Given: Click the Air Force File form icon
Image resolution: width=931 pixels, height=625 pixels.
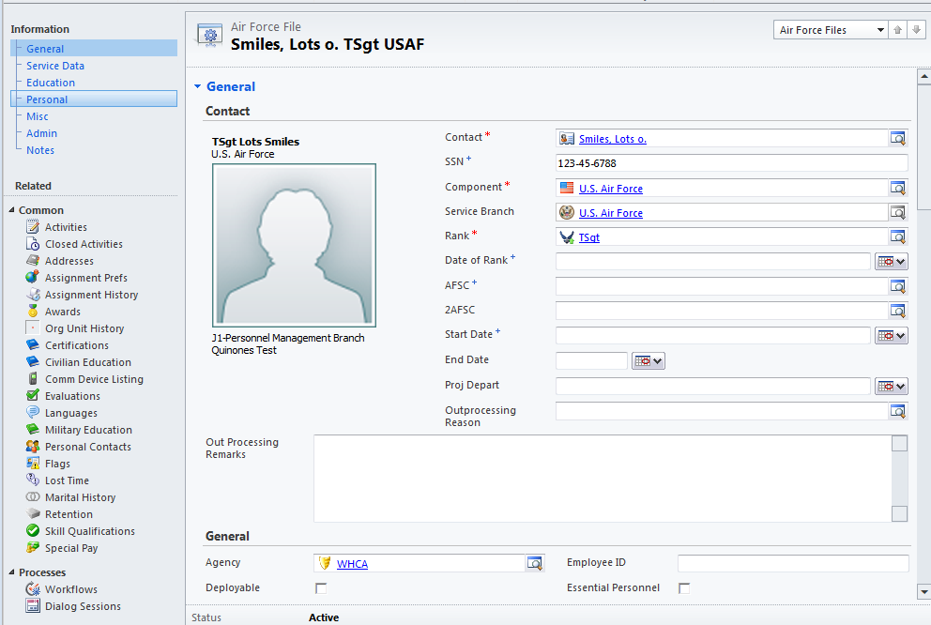Looking at the screenshot, I should (x=209, y=36).
